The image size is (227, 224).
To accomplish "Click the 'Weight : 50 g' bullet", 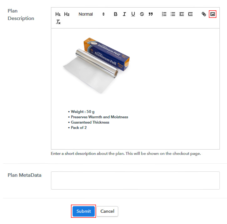I will [83, 112].
